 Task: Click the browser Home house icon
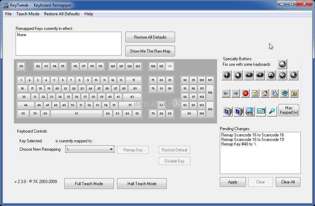click(265, 94)
